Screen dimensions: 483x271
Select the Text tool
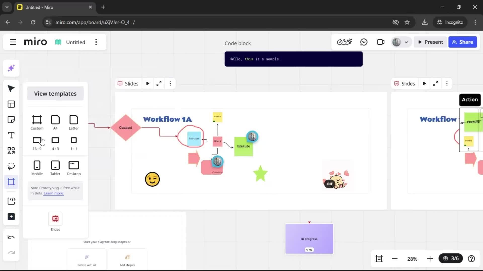[x=11, y=135]
